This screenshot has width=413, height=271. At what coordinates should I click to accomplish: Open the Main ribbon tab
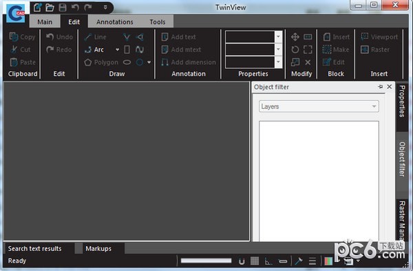(45, 22)
